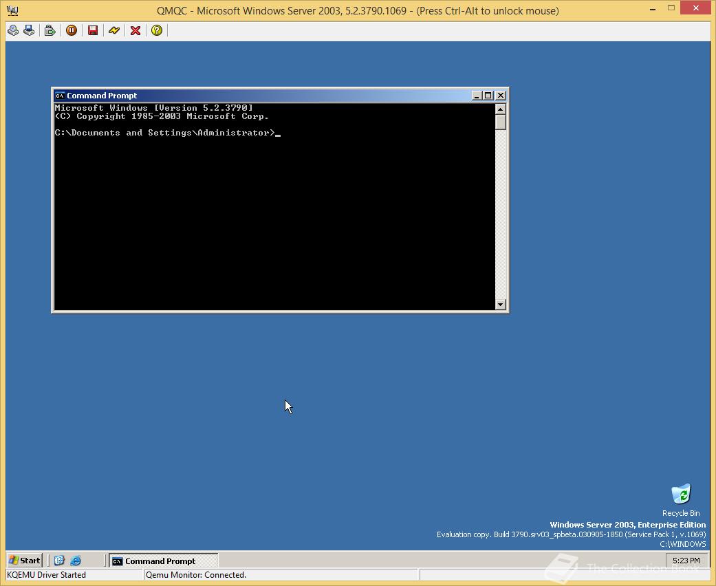Viewport: 716px width, 586px height.
Task: Click 'Qemu Monitor: Connected.' status bar entry
Action: (x=196, y=574)
